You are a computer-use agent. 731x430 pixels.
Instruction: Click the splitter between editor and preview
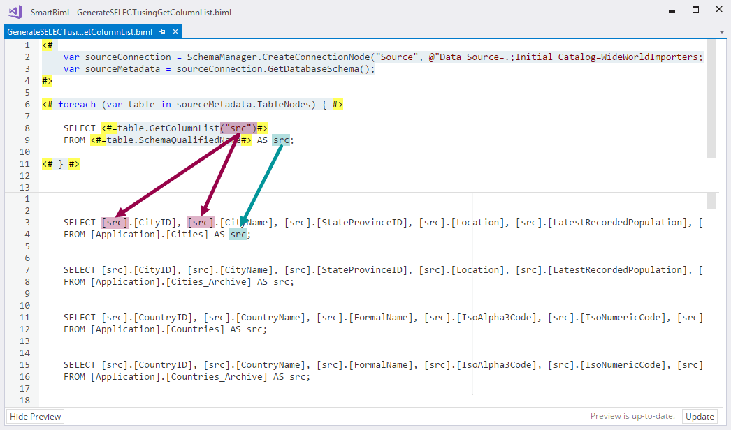[x=363, y=192]
